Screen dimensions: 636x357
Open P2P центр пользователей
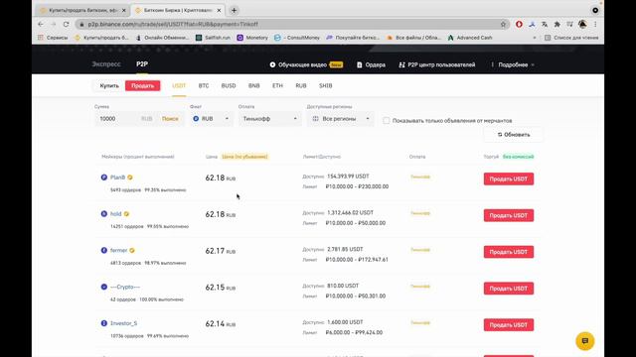(437, 64)
